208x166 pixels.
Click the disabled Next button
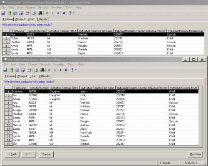[x=29, y=154]
